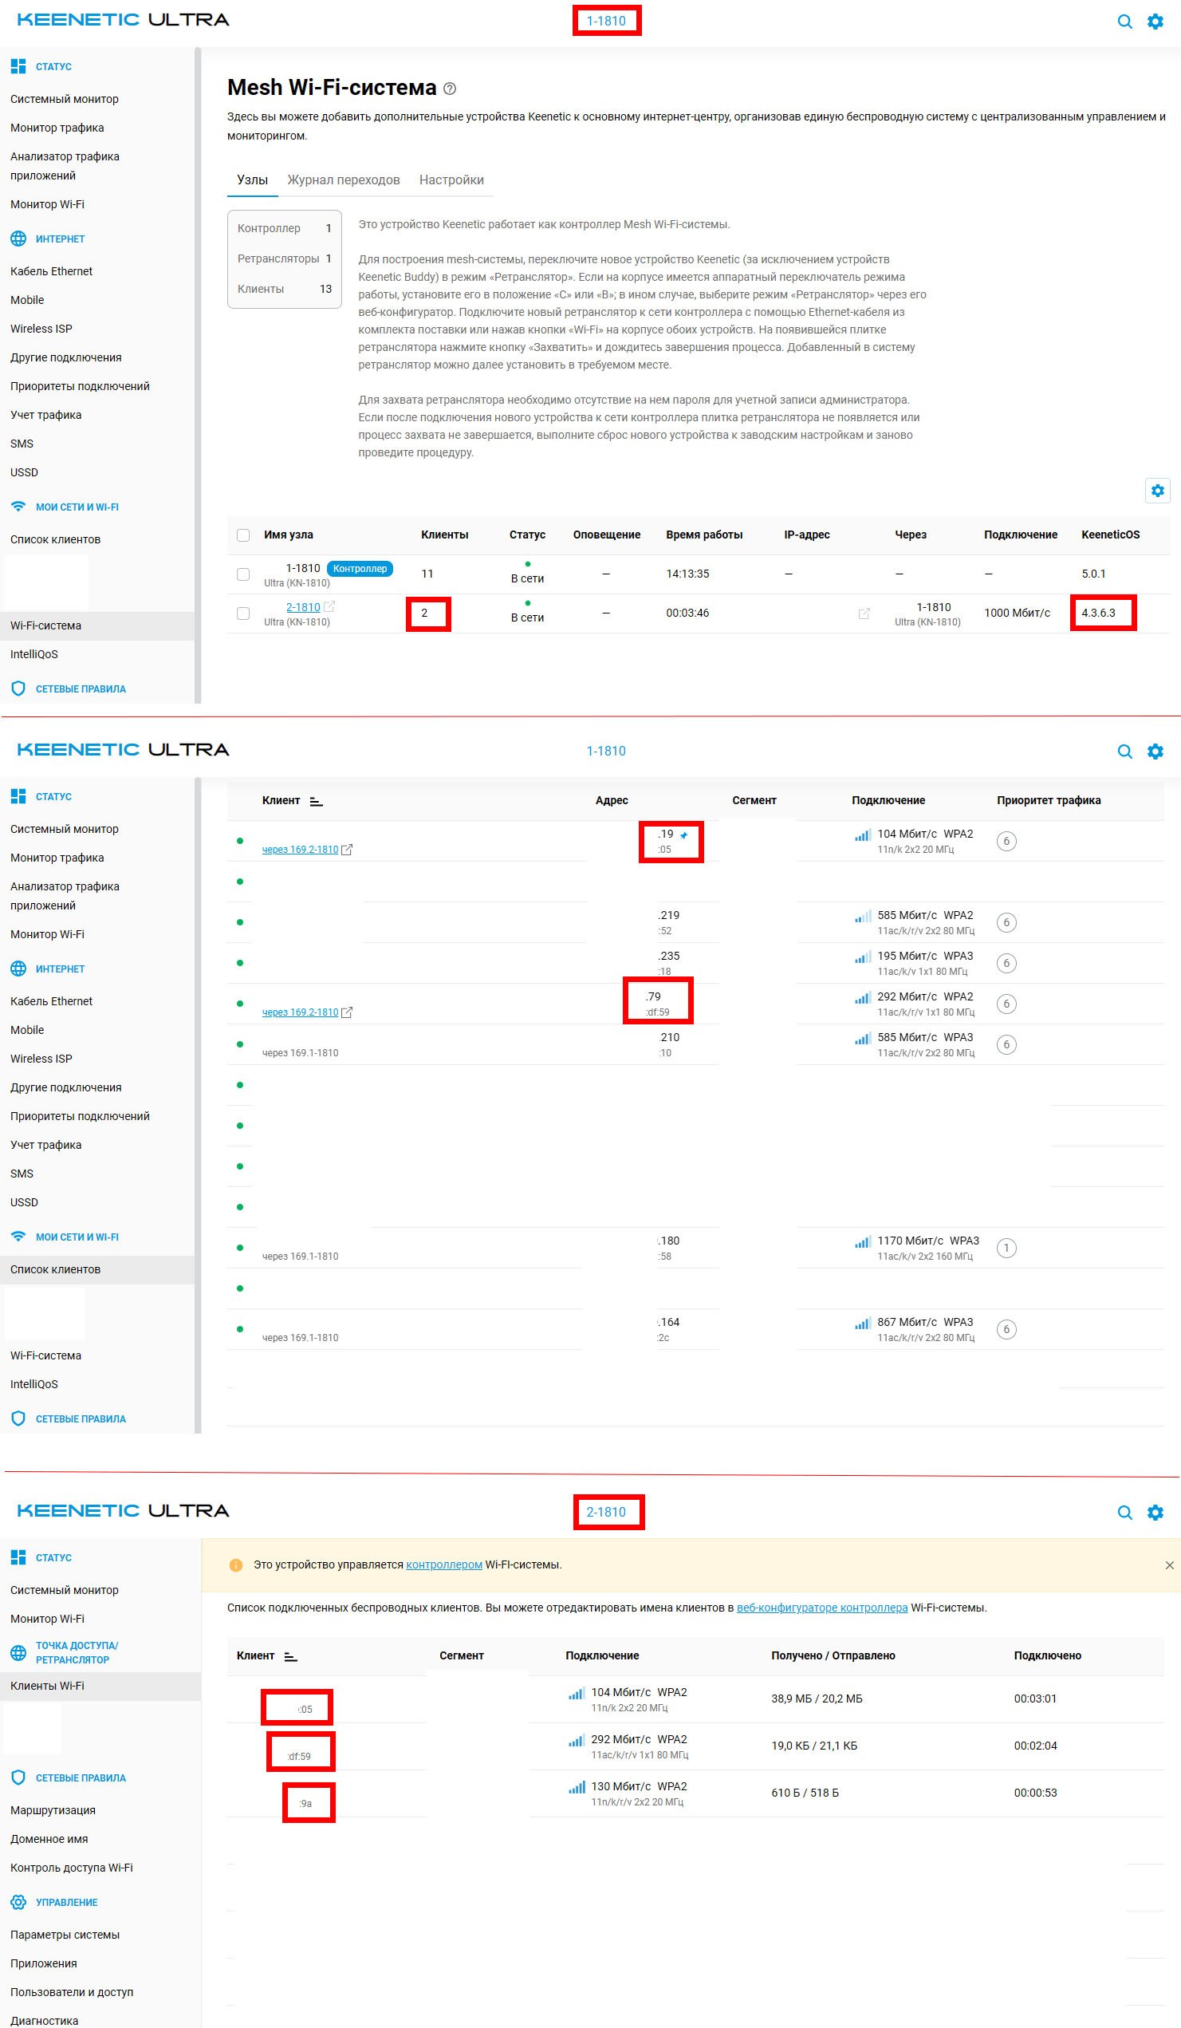Viewport: 1181px width, 2028px height.
Task: Open веб-конфигураторе контроллера link
Action: click(x=821, y=1607)
